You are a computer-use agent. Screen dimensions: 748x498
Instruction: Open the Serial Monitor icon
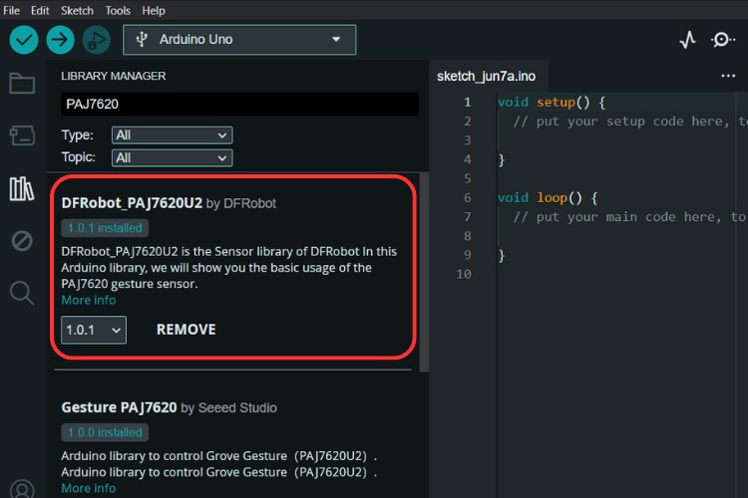(723, 40)
